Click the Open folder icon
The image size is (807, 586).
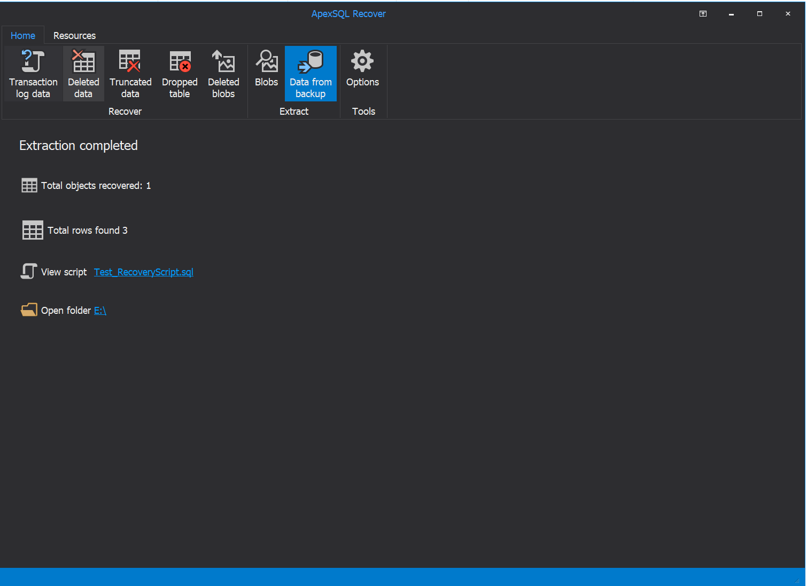(x=28, y=310)
